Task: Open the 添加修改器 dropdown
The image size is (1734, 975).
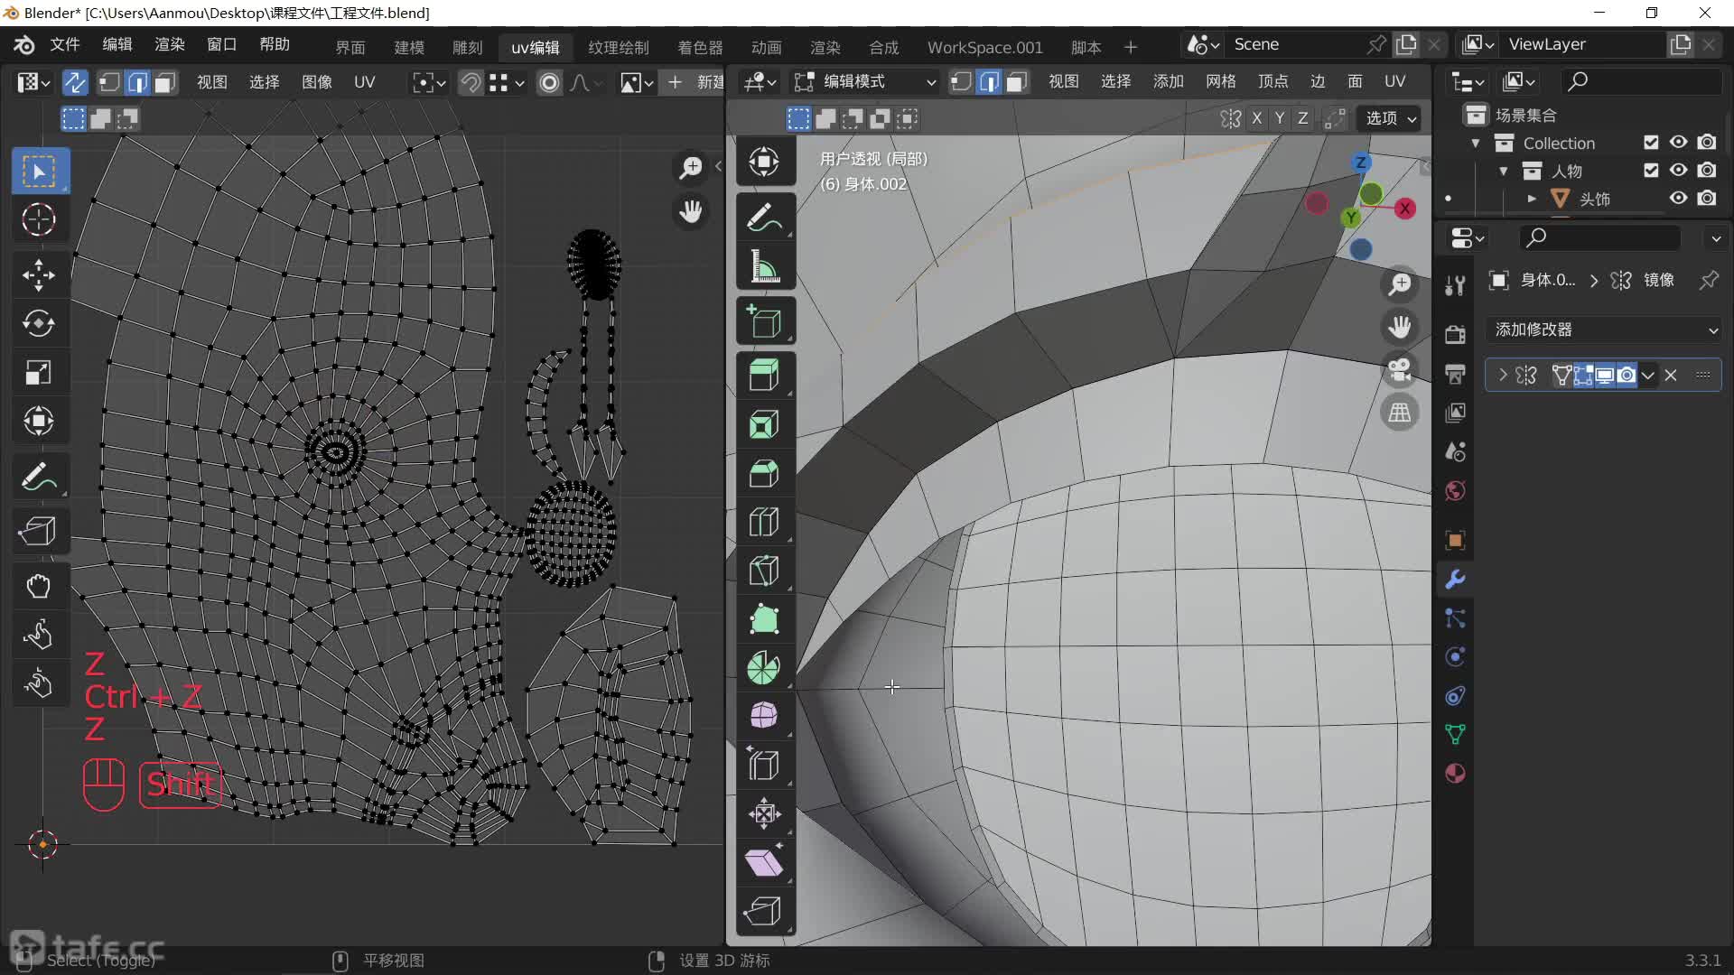Action: (x=1604, y=330)
